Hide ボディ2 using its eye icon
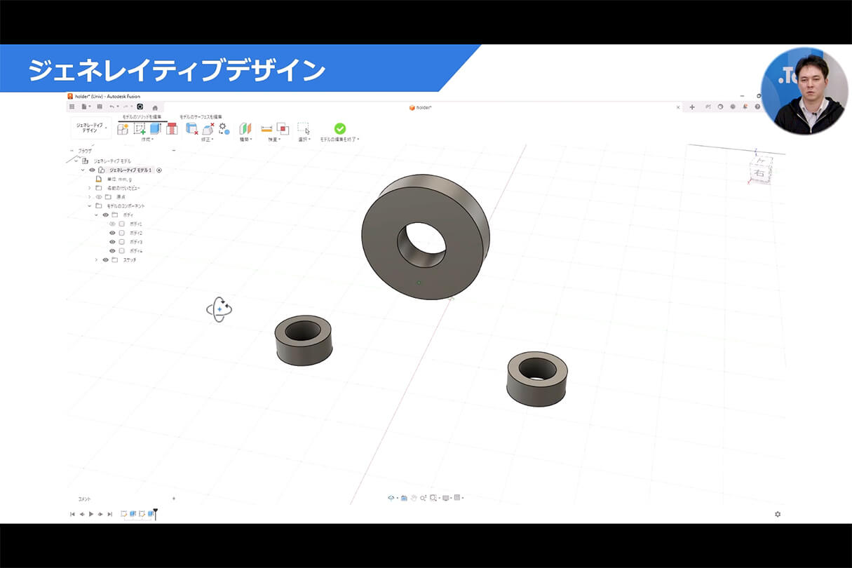This screenshot has width=852, height=568. coord(112,233)
